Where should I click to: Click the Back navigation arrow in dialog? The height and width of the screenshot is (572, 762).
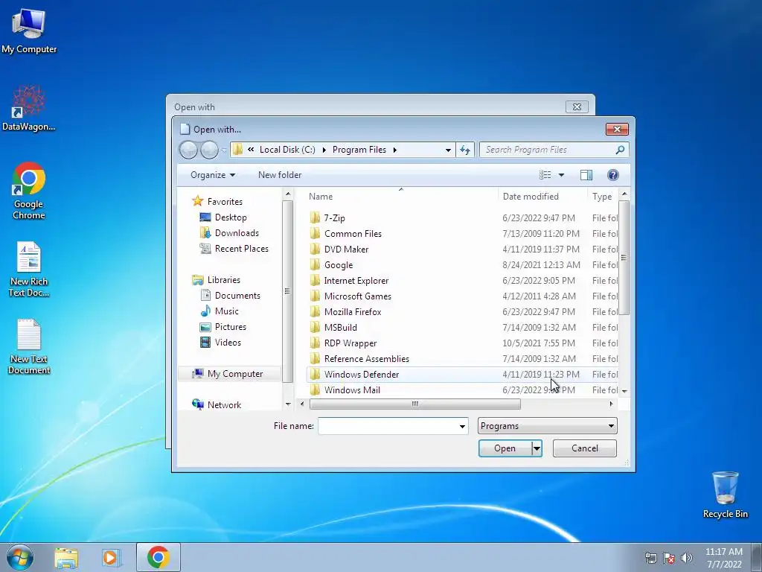coord(188,150)
